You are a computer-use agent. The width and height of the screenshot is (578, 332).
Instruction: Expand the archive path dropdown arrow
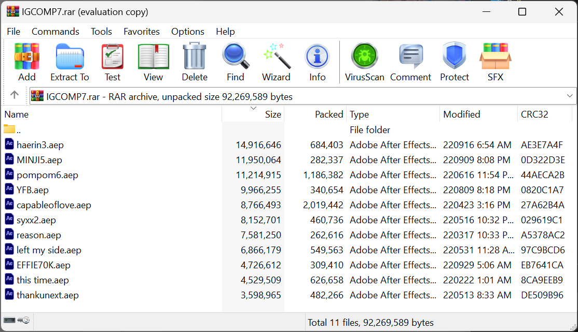570,96
